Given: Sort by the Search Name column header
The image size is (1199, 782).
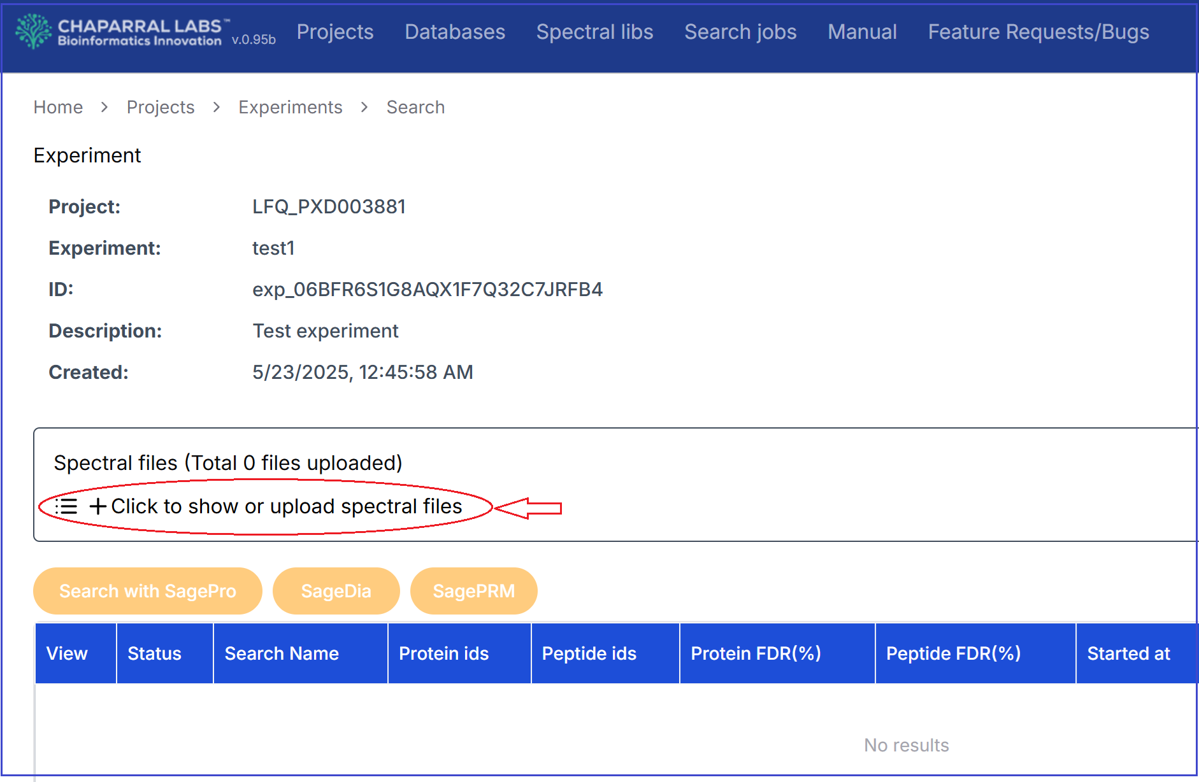Looking at the screenshot, I should pos(282,653).
